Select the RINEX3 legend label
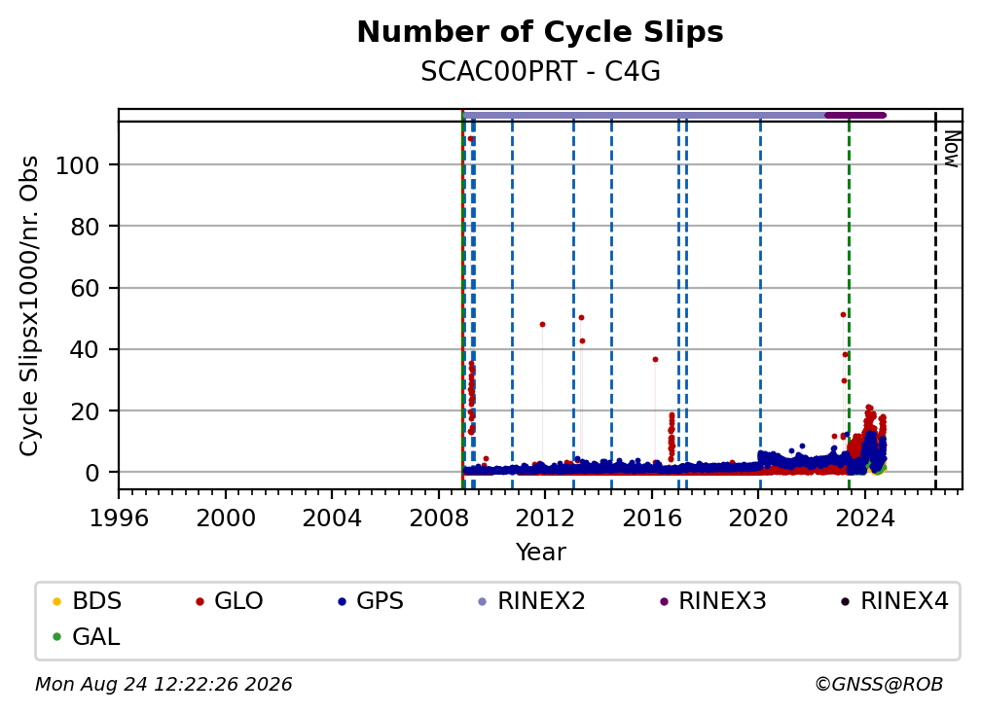This screenshot has width=981, height=714. 722,601
